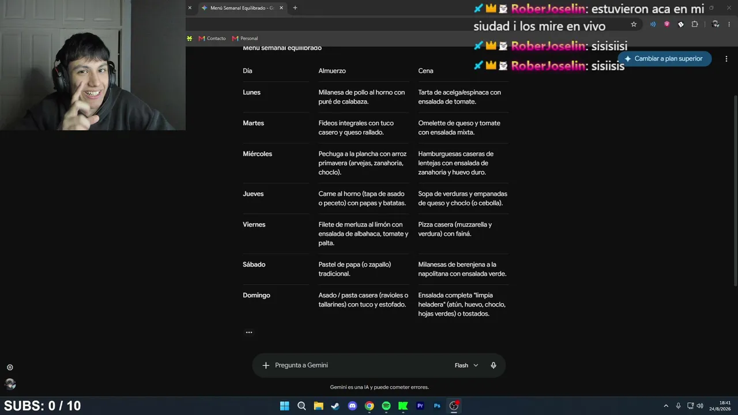Click the white diamond extension icon
Image resolution: width=738 pixels, height=415 pixels.
(x=681, y=24)
